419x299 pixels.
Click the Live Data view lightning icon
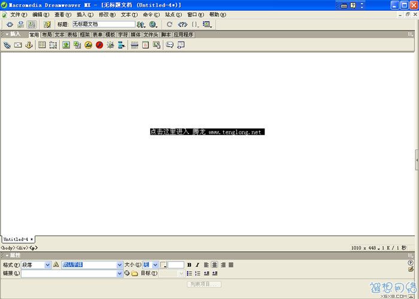(x=47, y=25)
